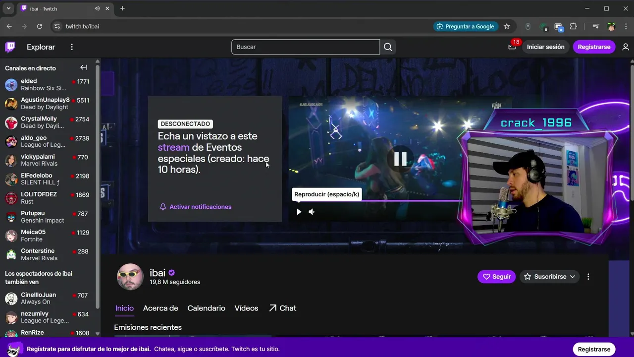Click the Emisiones recientes heading
The height and width of the screenshot is (357, 634).
coord(148,327)
